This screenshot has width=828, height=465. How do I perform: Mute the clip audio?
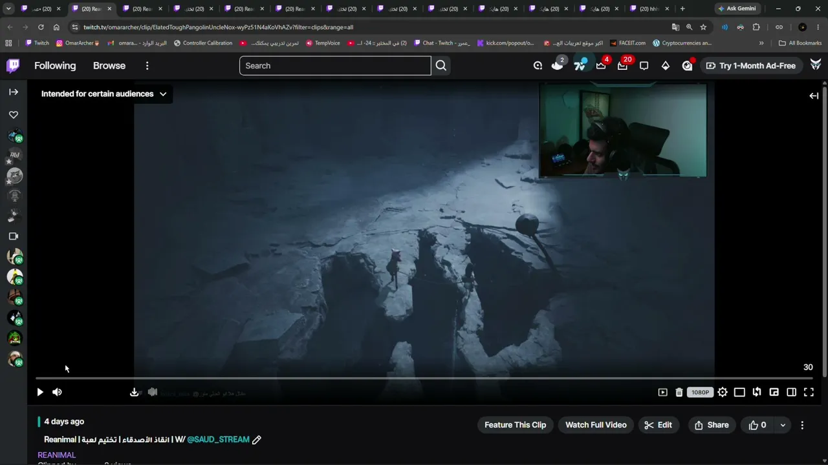coord(57,392)
